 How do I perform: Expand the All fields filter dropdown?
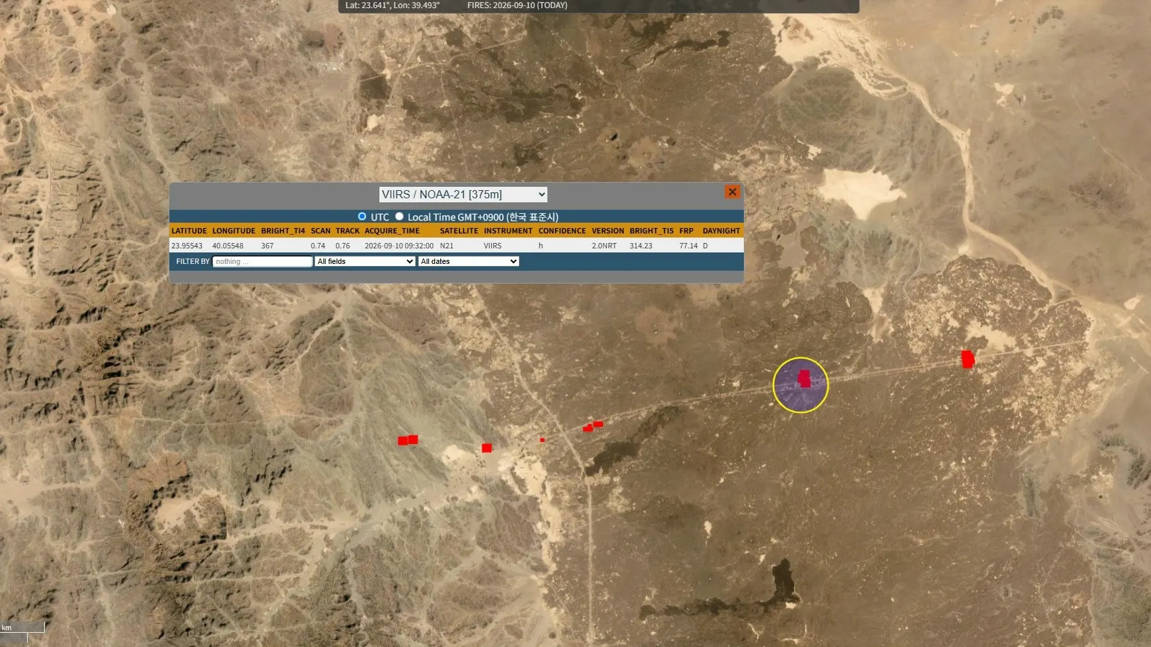[x=365, y=261]
